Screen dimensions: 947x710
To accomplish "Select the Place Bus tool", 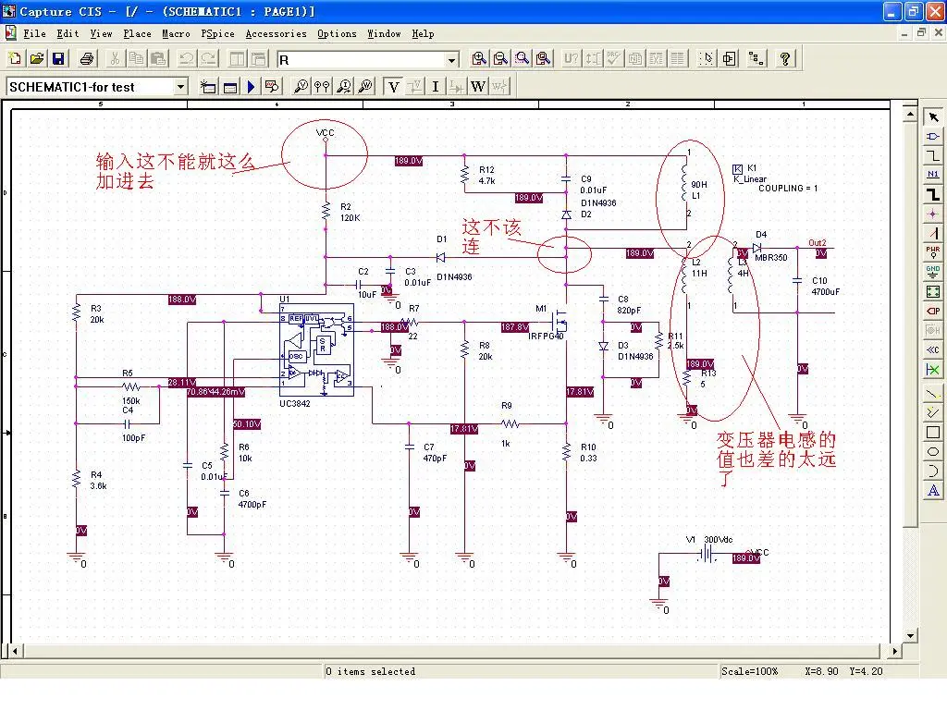I will [x=933, y=194].
